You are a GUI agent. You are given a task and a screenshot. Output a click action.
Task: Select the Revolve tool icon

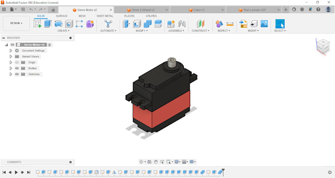tap(58, 24)
